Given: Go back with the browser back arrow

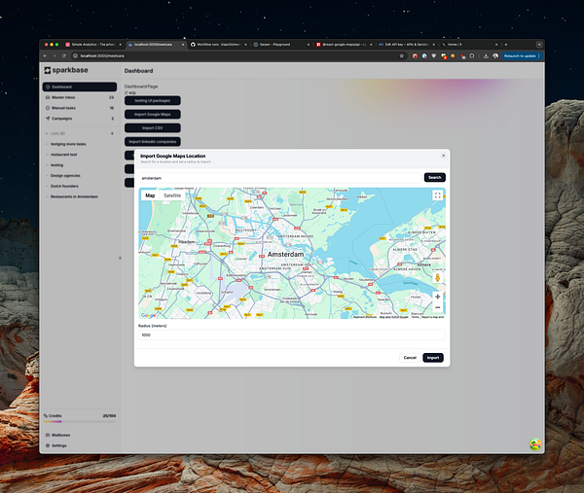Looking at the screenshot, I should [x=45, y=55].
